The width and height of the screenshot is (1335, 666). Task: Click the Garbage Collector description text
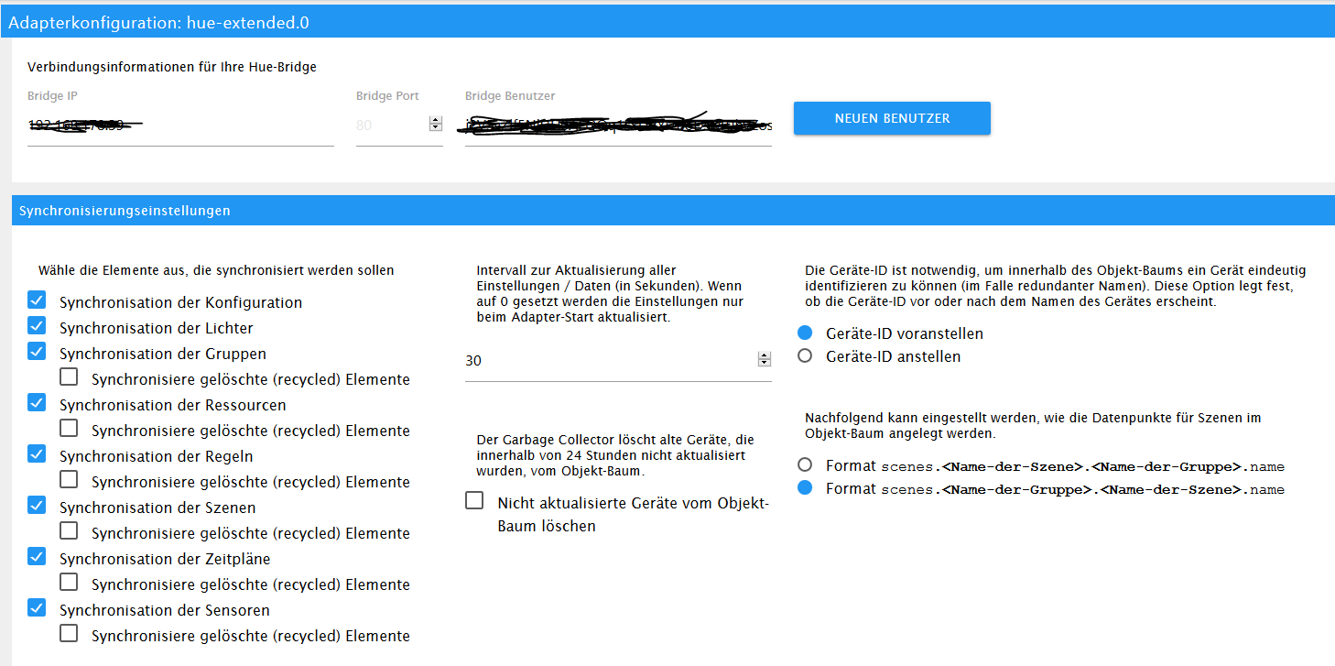click(615, 455)
